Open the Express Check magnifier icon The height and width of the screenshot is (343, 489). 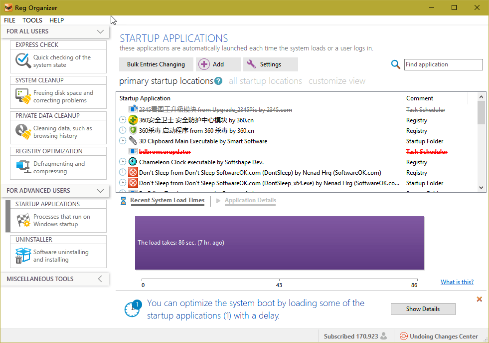(x=23, y=61)
